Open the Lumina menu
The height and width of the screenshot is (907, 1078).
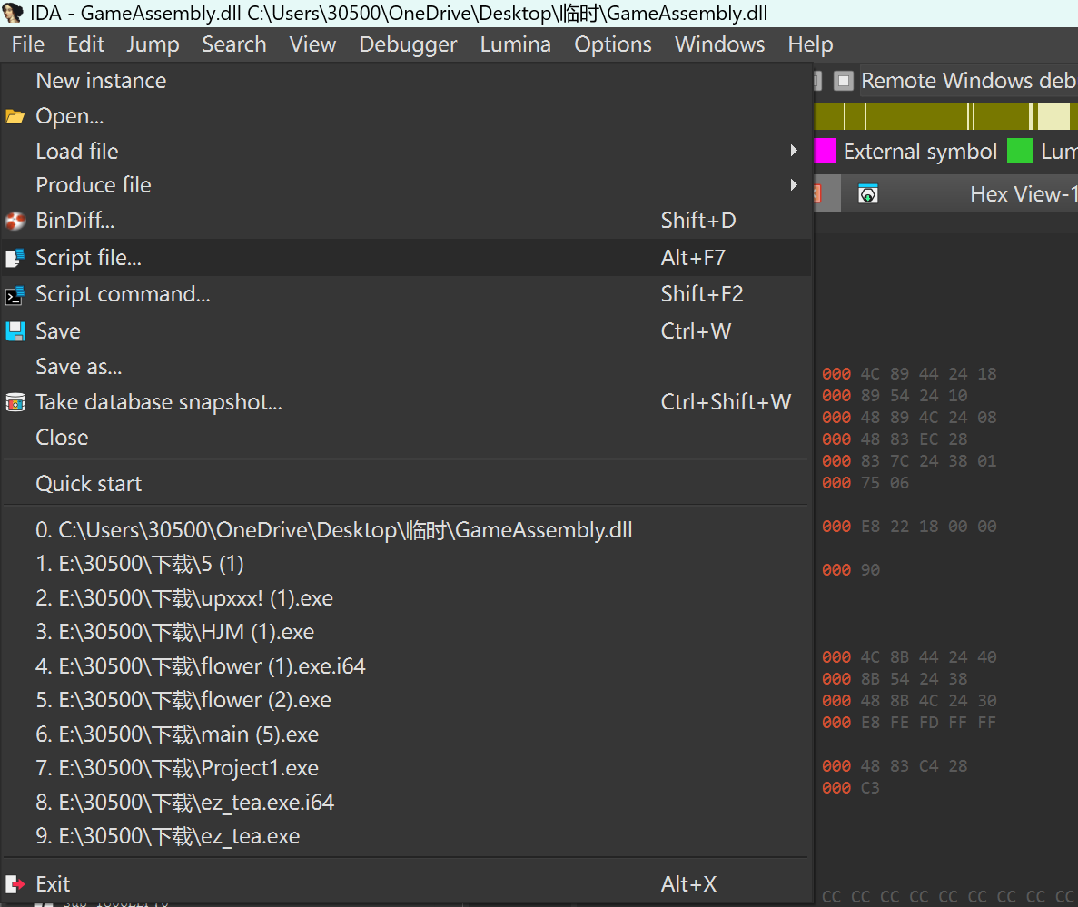click(516, 44)
